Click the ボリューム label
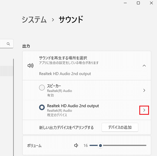The height and width of the screenshot is (156, 157). 34,146
